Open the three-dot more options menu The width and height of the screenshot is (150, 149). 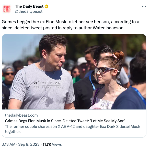point(144,6)
